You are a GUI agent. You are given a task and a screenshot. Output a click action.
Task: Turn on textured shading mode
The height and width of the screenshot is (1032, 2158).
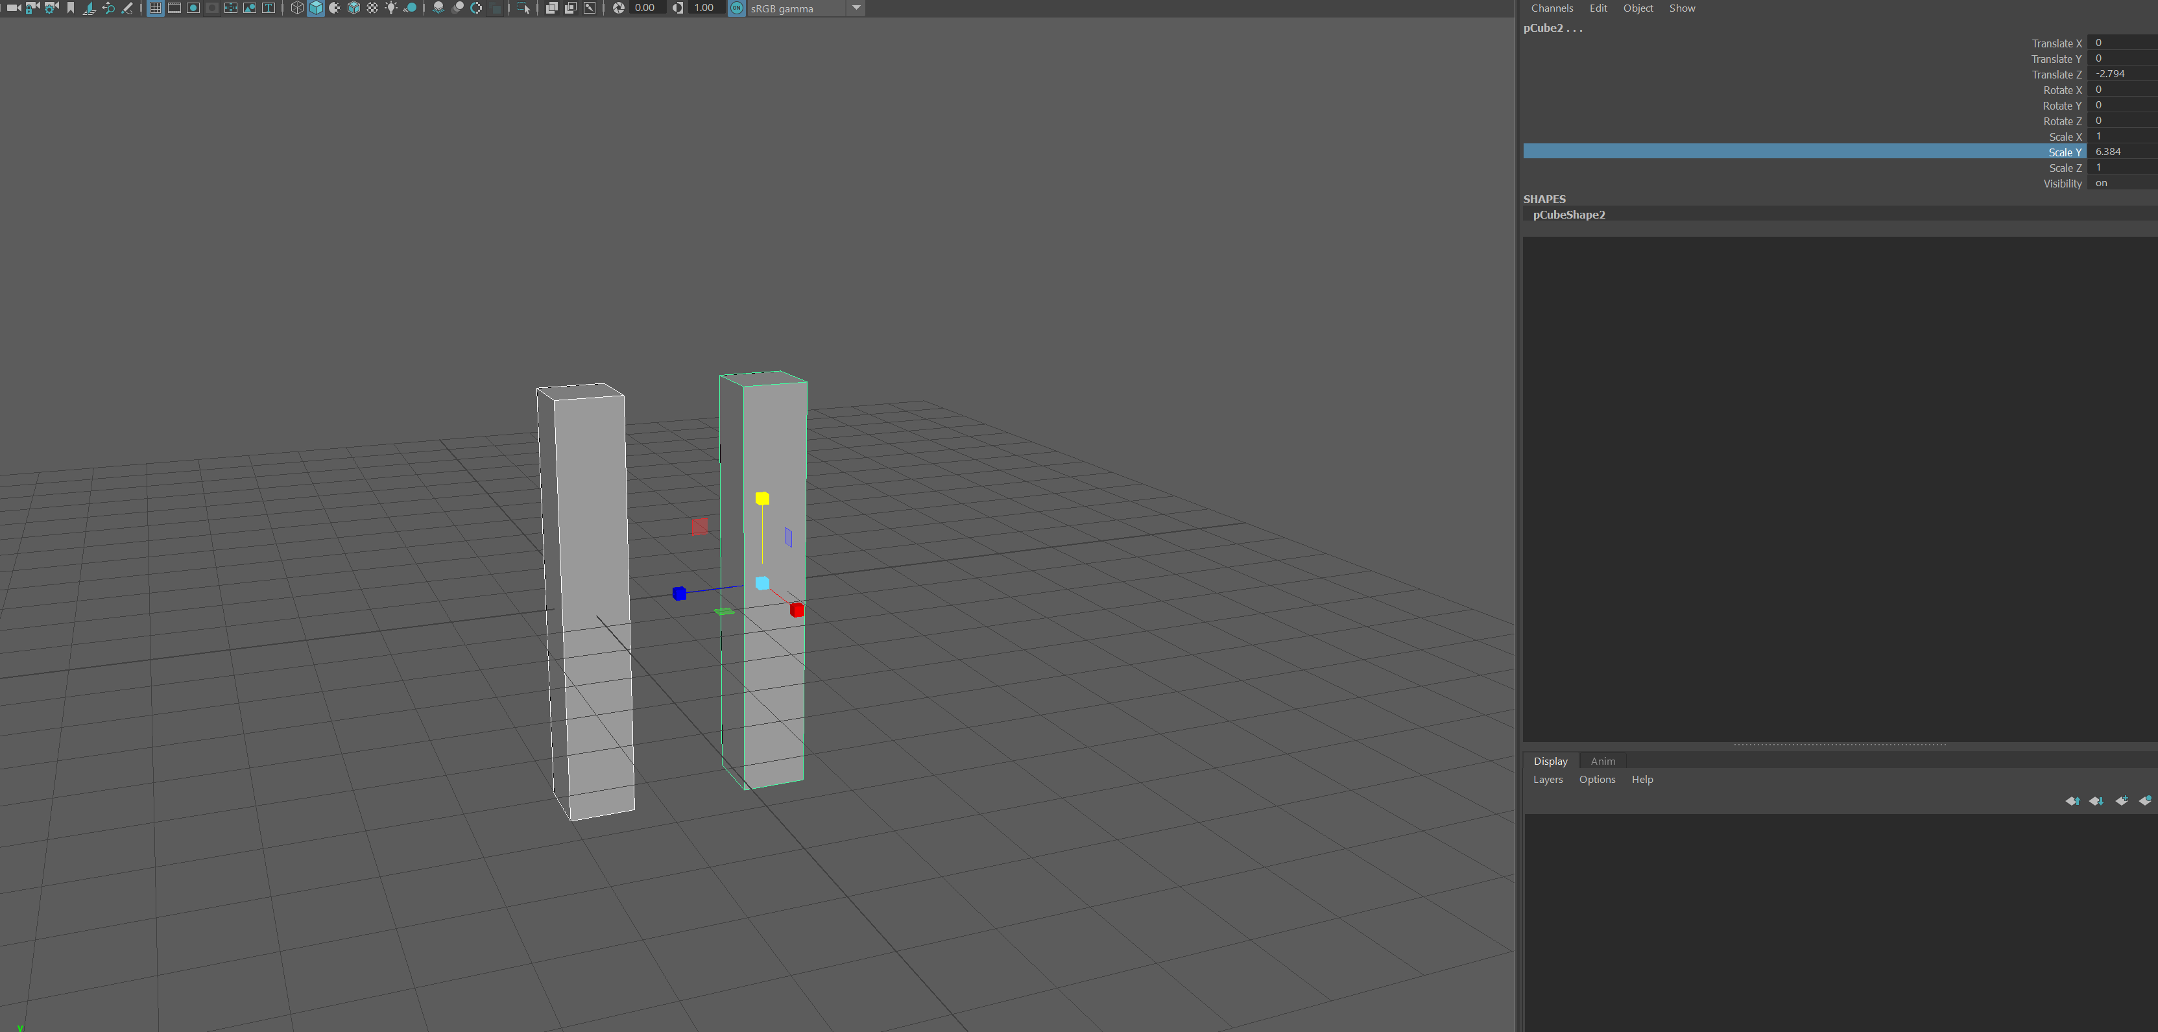coord(353,8)
